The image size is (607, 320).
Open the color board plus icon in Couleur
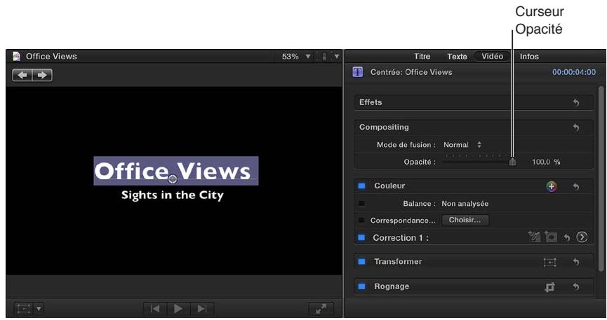tap(552, 186)
